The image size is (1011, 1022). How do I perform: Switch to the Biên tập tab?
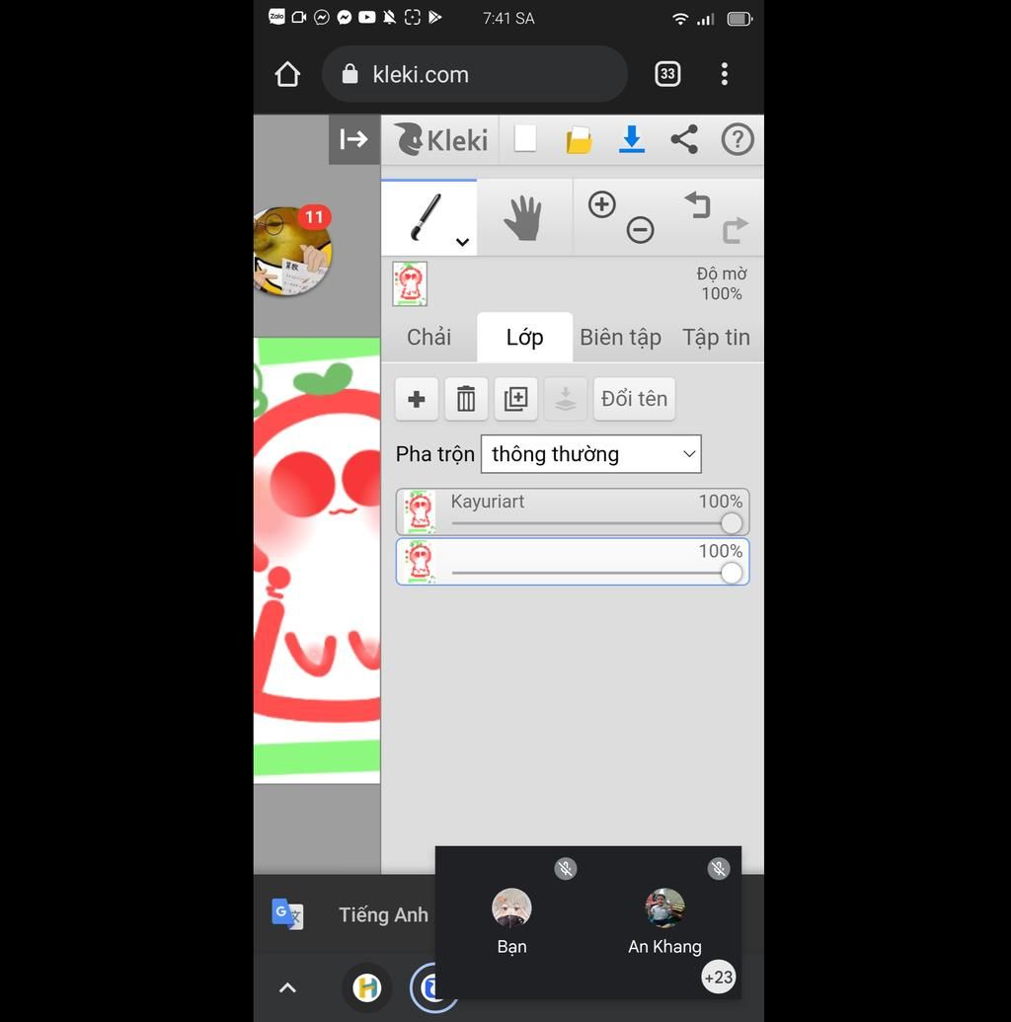click(x=621, y=337)
